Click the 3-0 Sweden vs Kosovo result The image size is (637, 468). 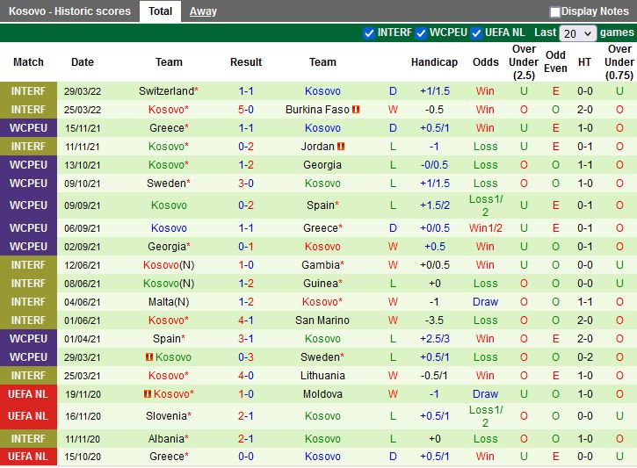[246, 183]
